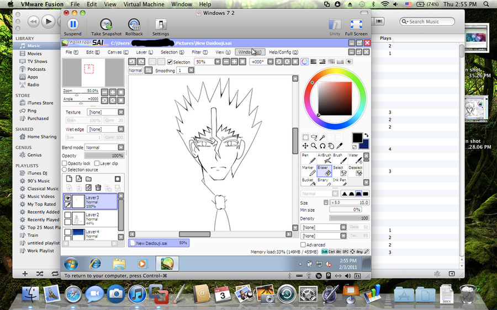
Task: Enable the Advanced checkbox
Action: [303, 245]
